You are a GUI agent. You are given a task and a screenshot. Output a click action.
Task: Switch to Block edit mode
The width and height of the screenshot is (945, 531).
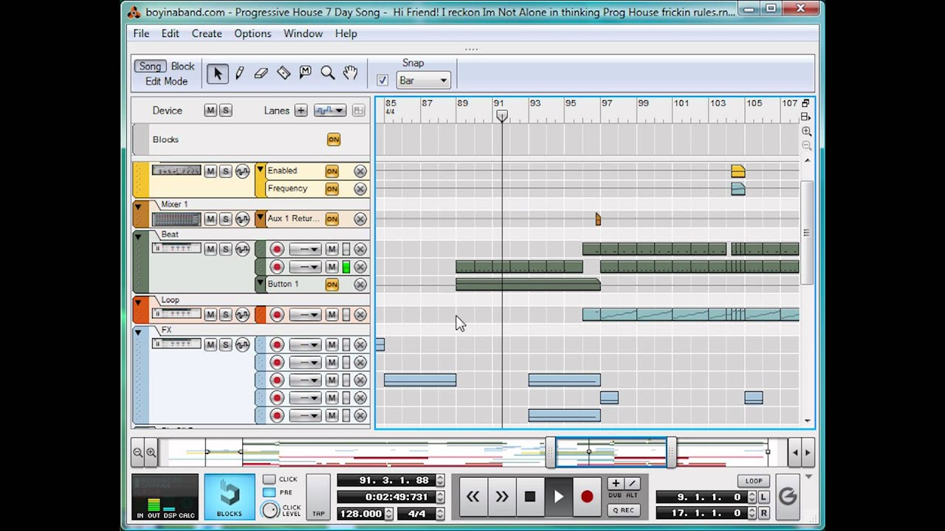point(182,66)
